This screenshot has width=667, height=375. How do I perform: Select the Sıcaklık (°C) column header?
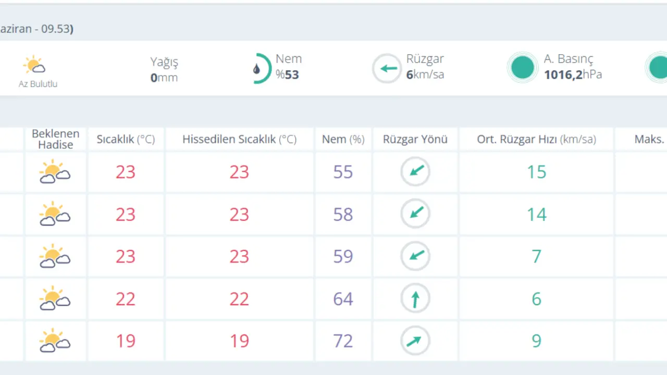pyautogui.click(x=126, y=139)
